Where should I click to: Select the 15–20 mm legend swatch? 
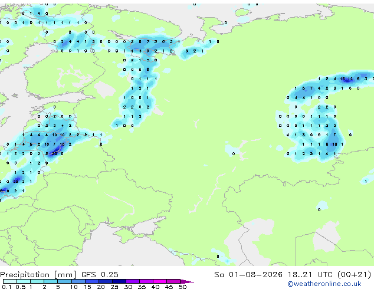(x=91, y=281)
